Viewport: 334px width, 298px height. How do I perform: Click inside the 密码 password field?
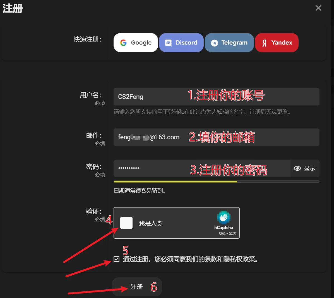202,168
